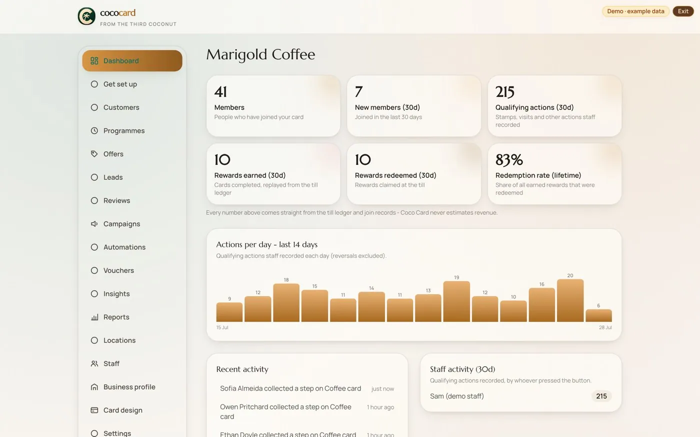The image size is (700, 437).
Task: Click the Insights sidebar icon
Action: (x=94, y=294)
